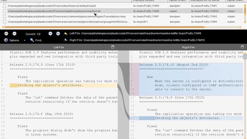247x139 pixels.
Task: Click revision cell br:/main/FixBL174#10
Action: pos(205,11)
